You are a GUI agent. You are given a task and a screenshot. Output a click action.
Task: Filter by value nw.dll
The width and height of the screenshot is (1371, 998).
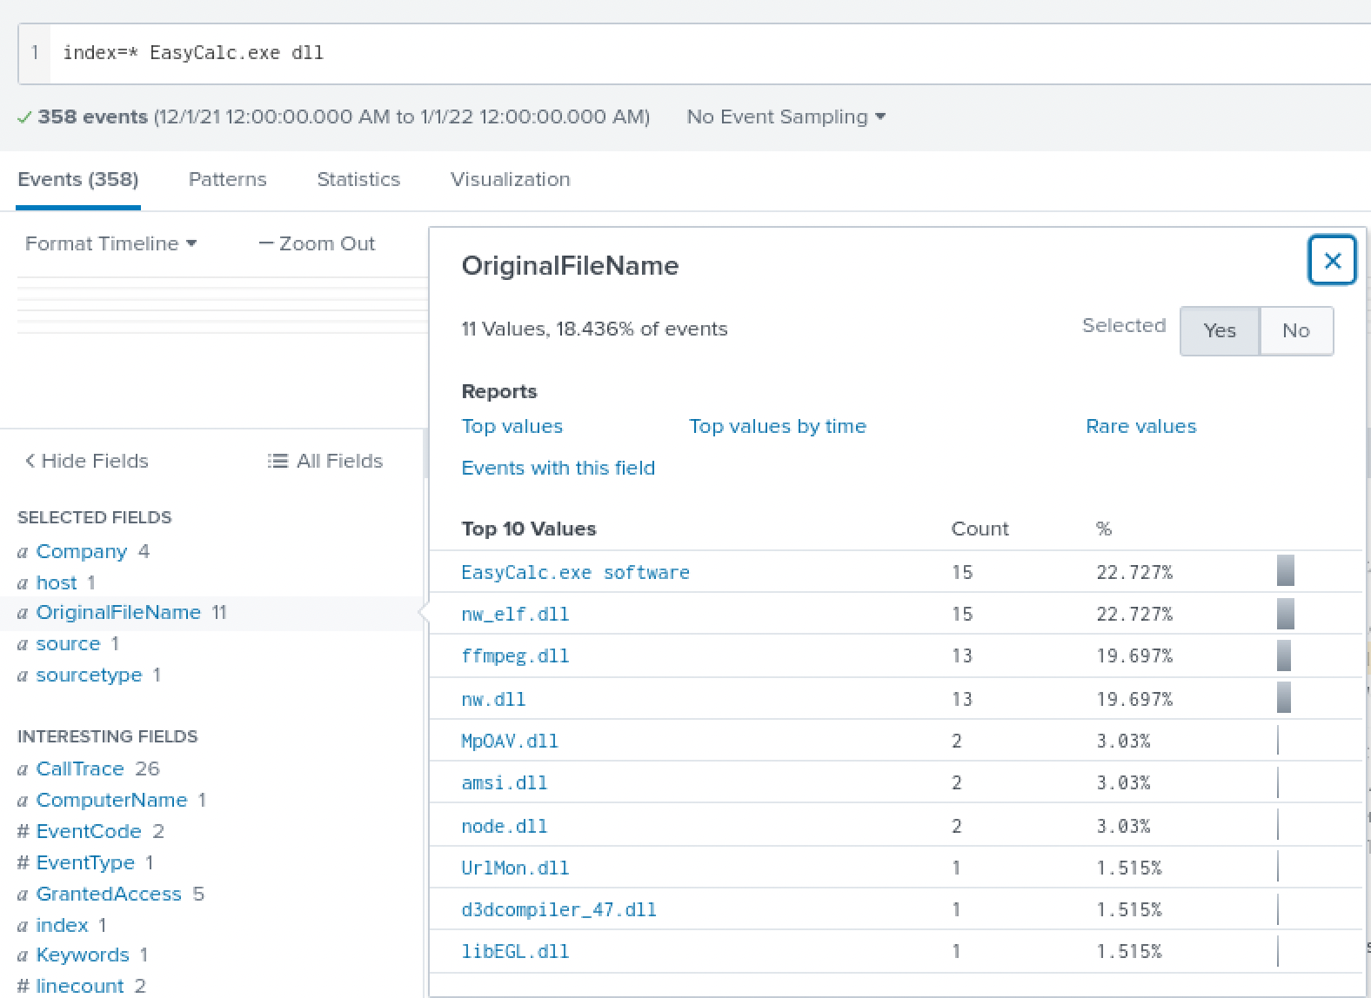coord(493,699)
